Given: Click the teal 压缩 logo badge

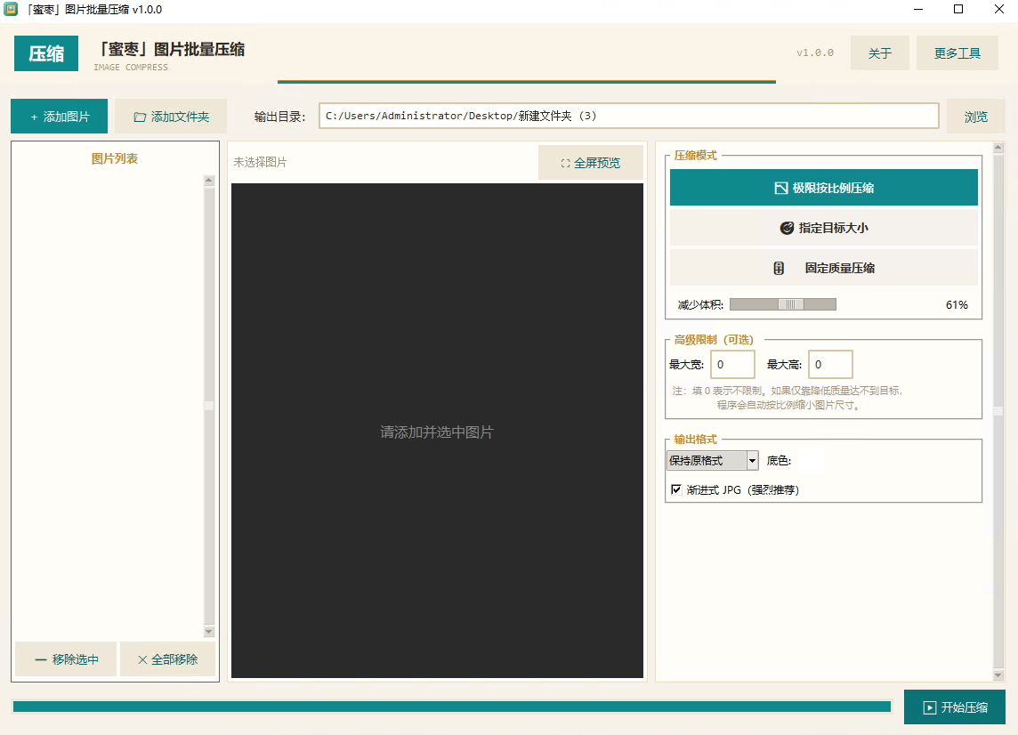Looking at the screenshot, I should [x=46, y=53].
